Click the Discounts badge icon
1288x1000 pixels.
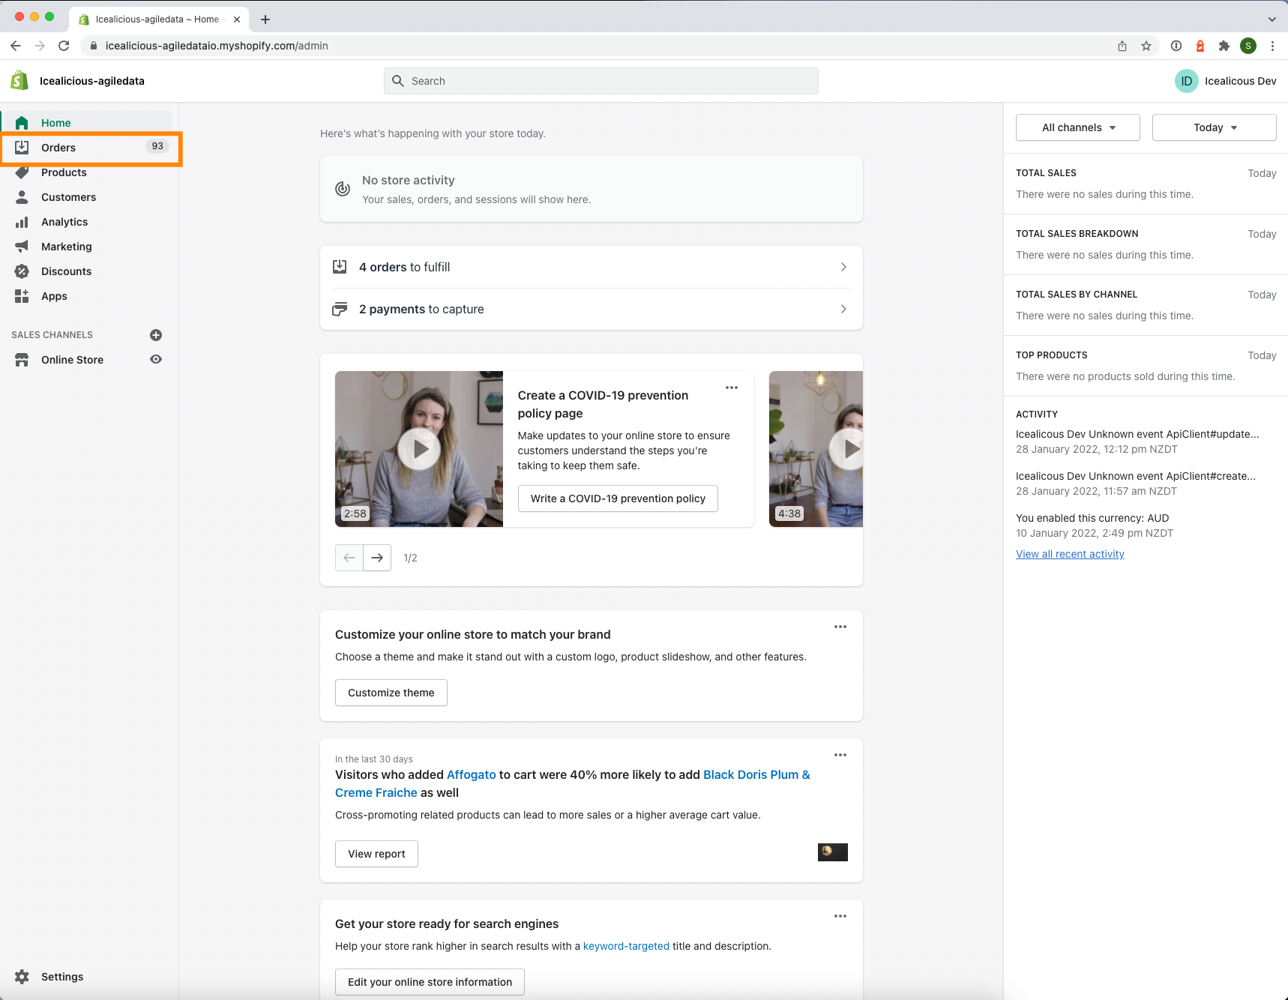tap(22, 271)
